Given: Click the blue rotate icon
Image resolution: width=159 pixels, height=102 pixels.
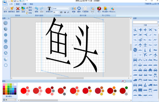Looking at the screenshot, I should tap(79, 9).
